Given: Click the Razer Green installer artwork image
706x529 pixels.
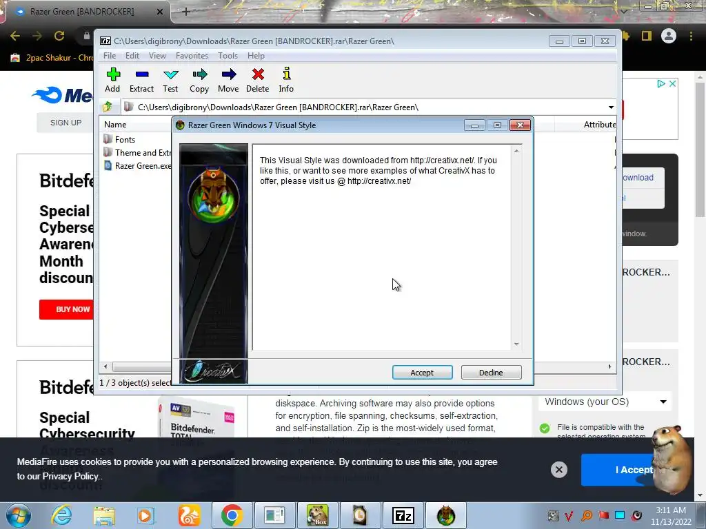Looking at the screenshot, I should (x=214, y=251).
